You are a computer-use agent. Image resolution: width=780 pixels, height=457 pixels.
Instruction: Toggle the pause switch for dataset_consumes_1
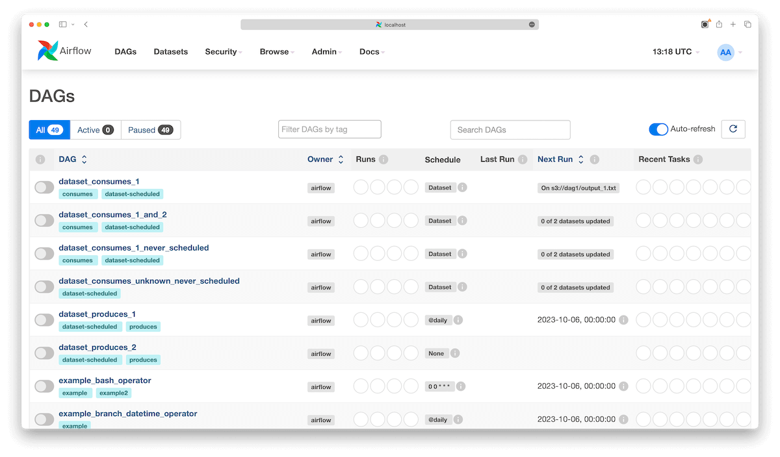pos(44,187)
